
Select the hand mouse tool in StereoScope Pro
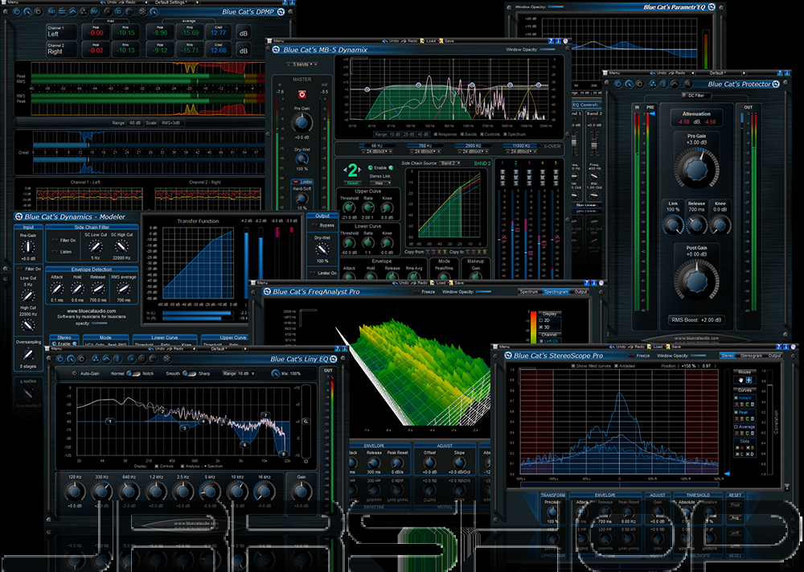click(739, 381)
